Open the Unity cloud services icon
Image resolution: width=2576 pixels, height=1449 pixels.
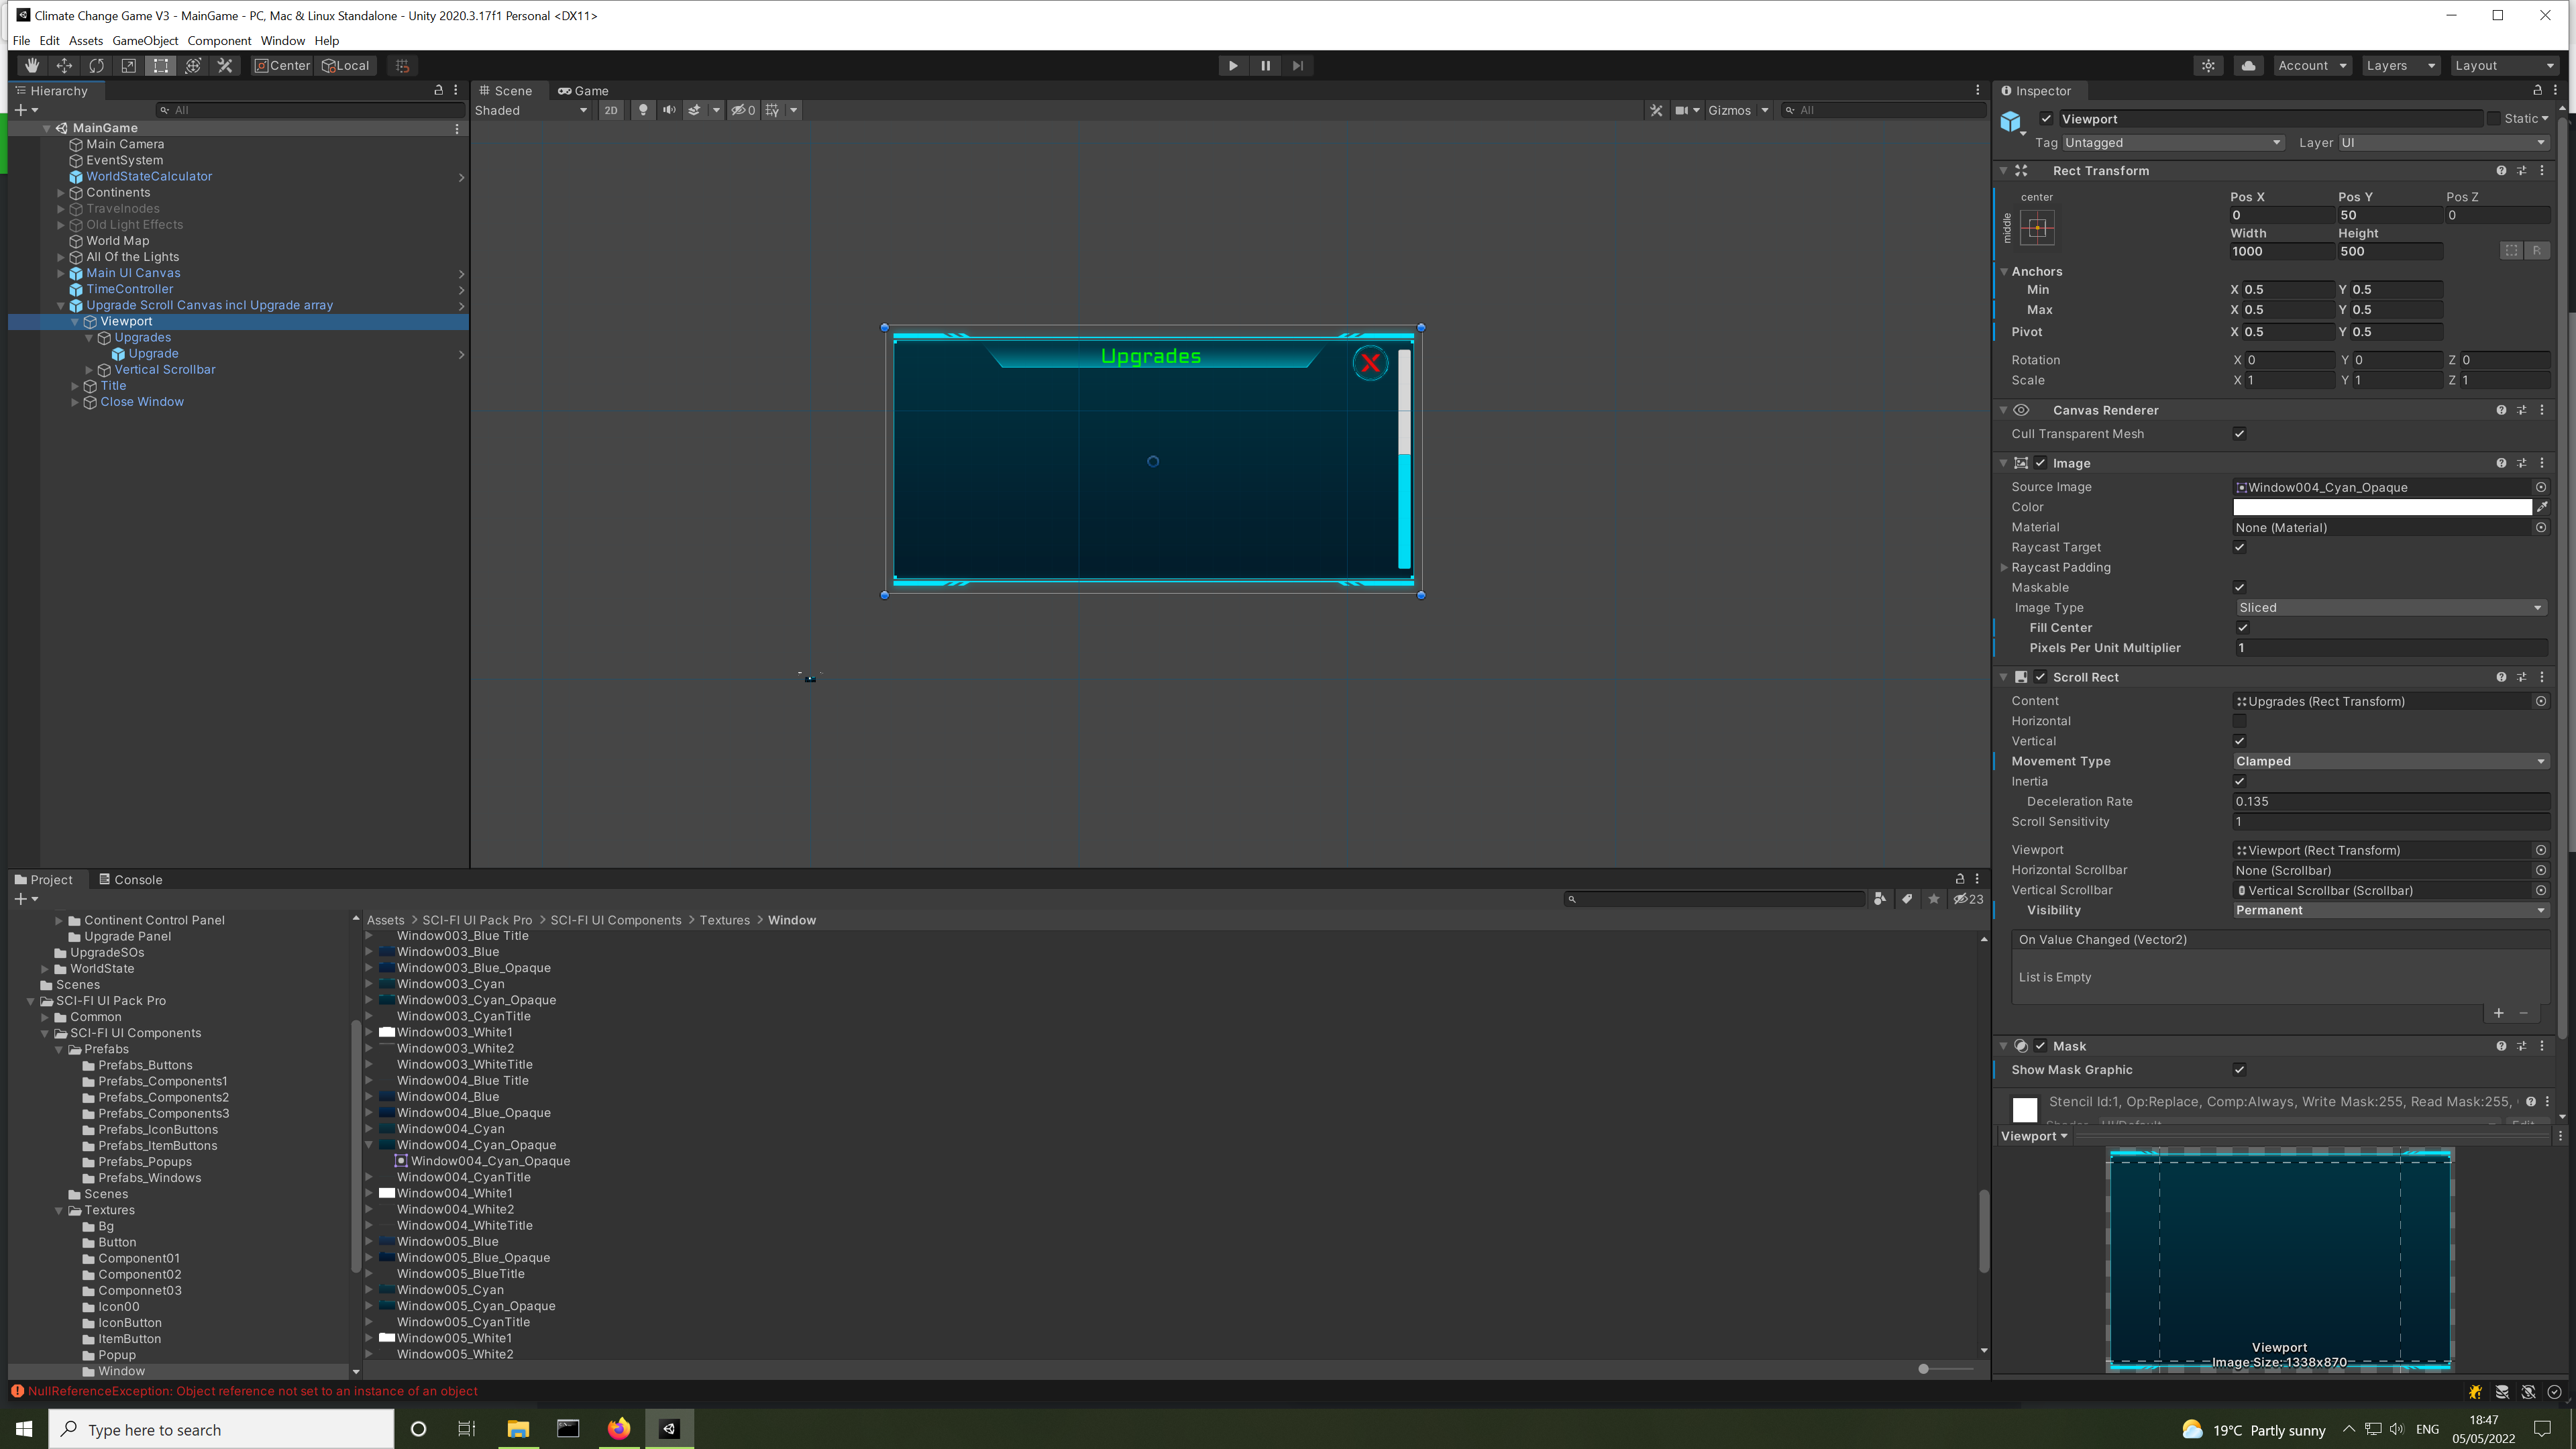2248,65
